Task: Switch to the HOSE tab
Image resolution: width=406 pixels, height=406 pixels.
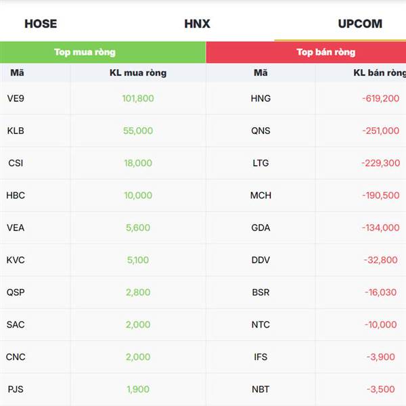Action: 41,24
